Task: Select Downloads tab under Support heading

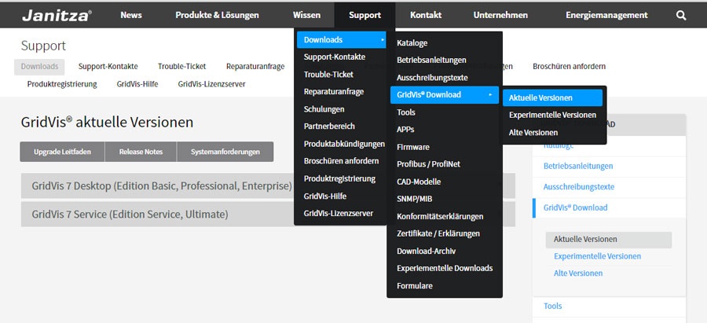Action: tap(39, 67)
